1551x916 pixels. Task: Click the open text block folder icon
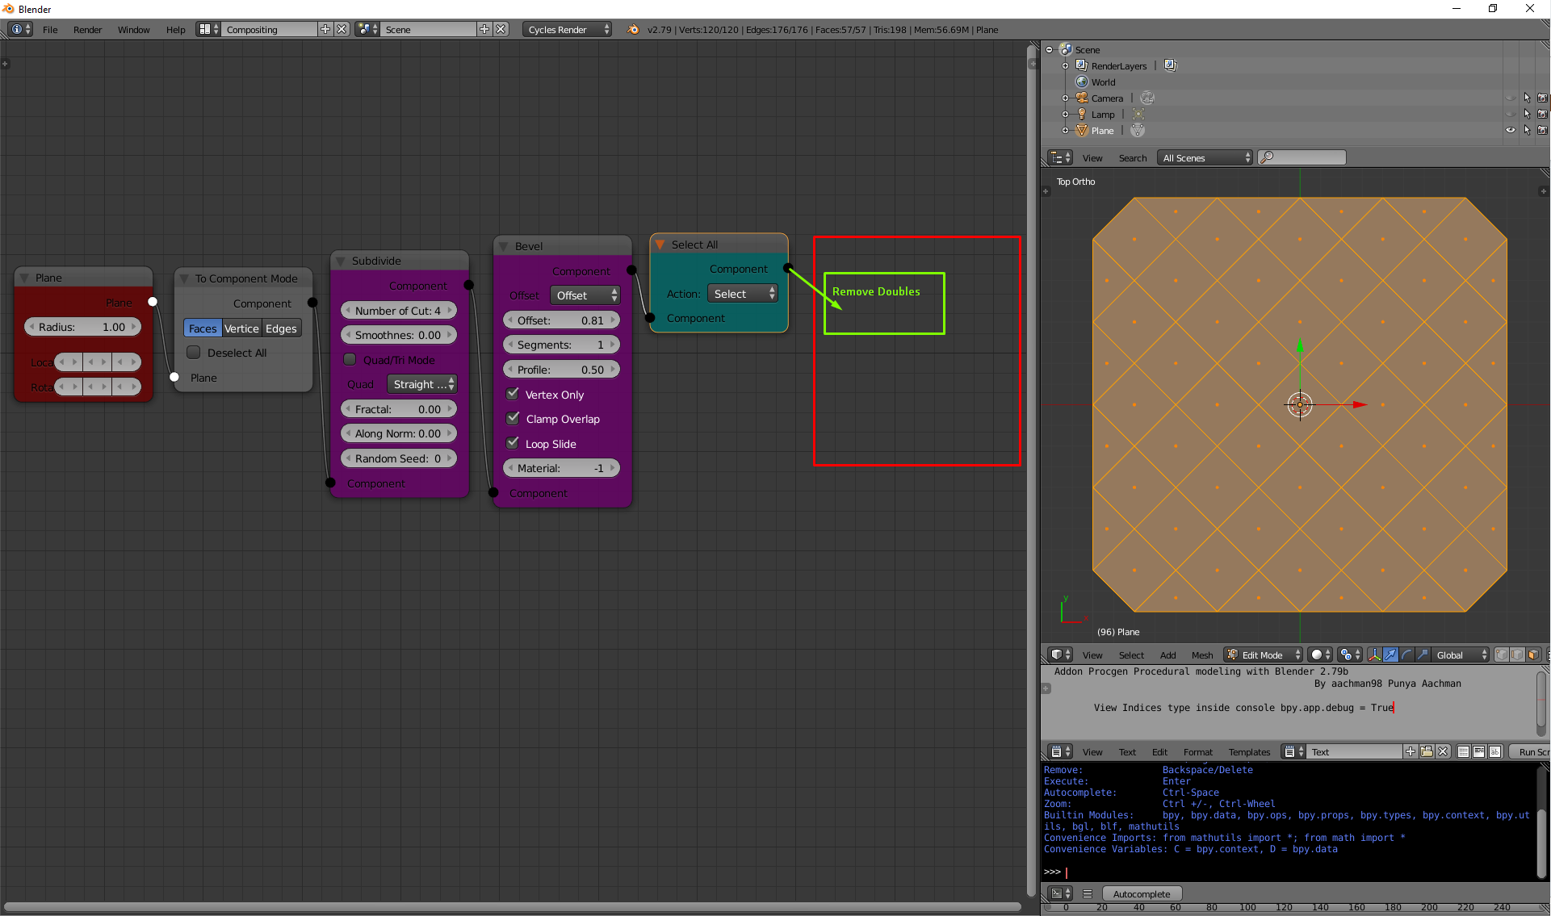[1427, 751]
